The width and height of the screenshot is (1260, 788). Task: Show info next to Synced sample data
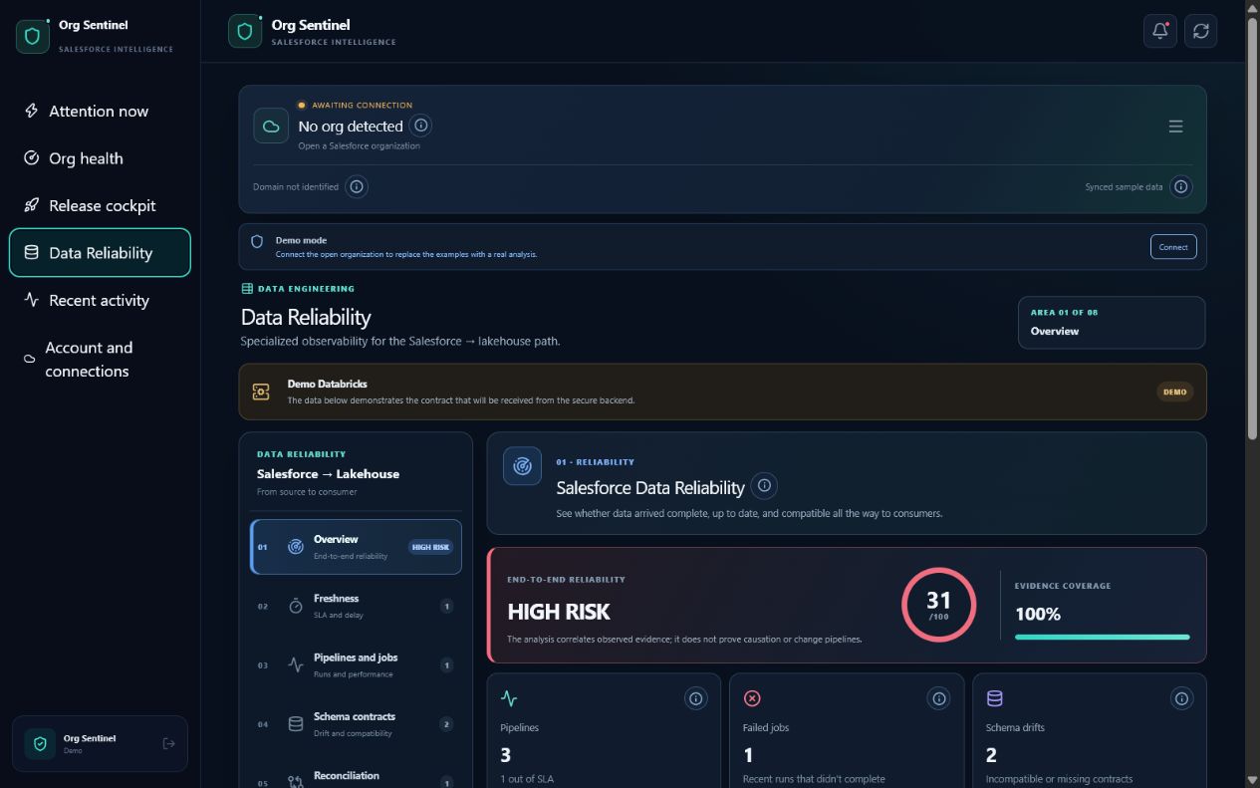click(x=1180, y=186)
